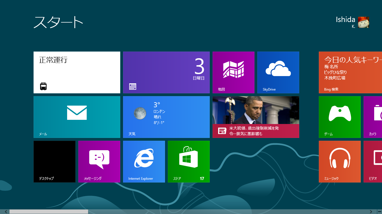Open the Games (ゲーム) controller tile

(x=340, y=117)
